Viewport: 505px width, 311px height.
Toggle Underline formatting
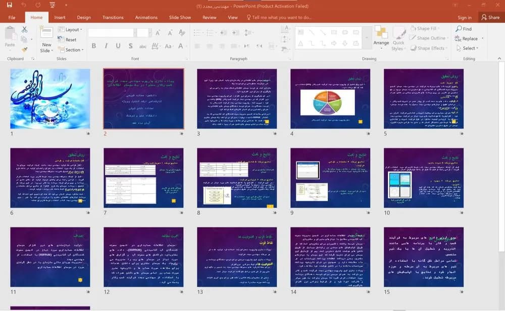point(118,46)
